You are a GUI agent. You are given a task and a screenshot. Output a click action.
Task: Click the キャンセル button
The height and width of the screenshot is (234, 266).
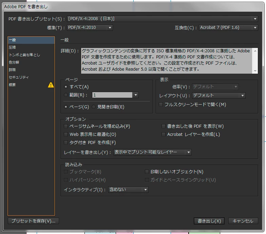pyautogui.click(x=243, y=221)
